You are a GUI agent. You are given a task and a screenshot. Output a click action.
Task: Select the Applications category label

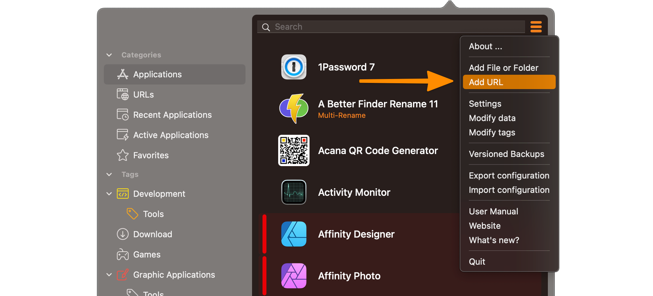point(157,74)
